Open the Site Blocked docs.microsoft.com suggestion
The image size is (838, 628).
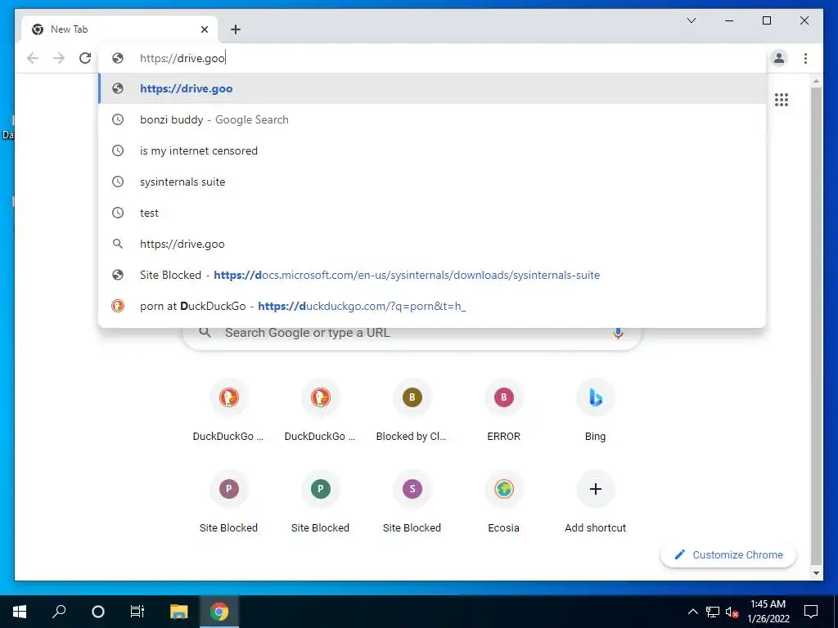[x=432, y=275]
